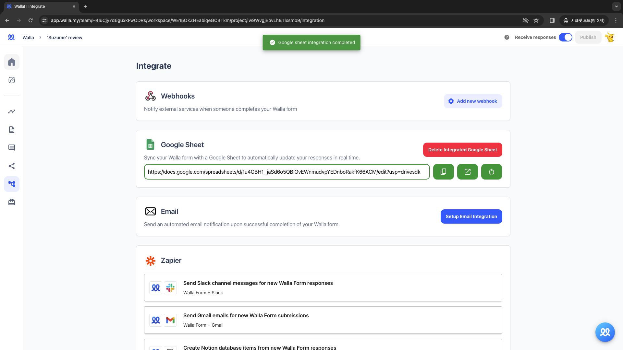Click the Zapier section heading

click(x=171, y=261)
